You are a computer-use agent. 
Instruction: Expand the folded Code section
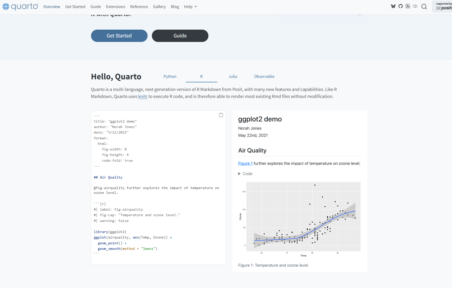245,174
